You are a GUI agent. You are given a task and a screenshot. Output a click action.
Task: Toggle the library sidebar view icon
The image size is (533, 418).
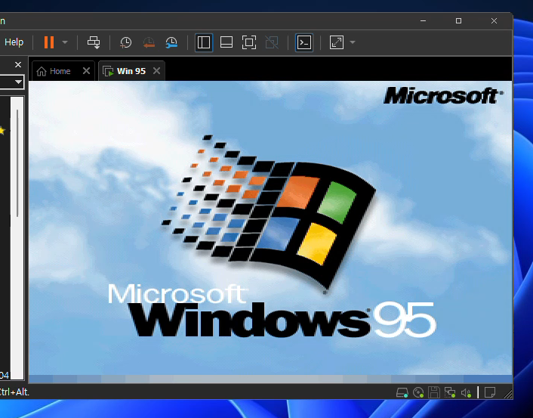[x=204, y=42]
